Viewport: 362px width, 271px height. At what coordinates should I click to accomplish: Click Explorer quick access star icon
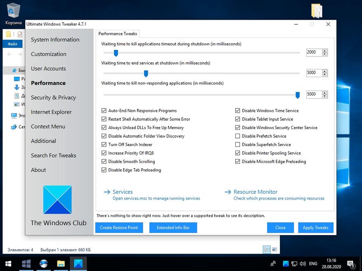[x=14, y=71]
